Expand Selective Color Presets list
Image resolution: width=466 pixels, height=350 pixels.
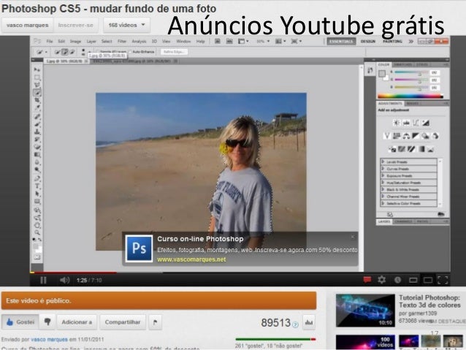[x=383, y=203]
